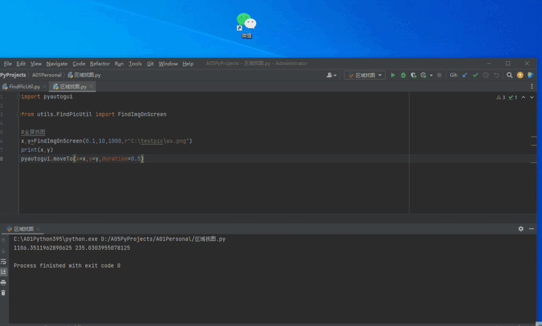Screen dimensions: 542x326
Task: Open editor tabs three-dot menu
Action: (531, 87)
